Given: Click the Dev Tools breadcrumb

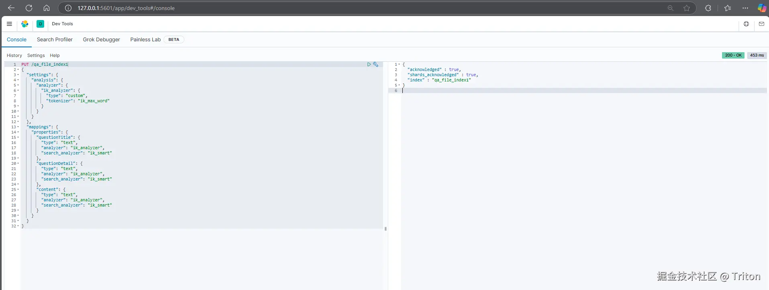Looking at the screenshot, I should [62, 24].
